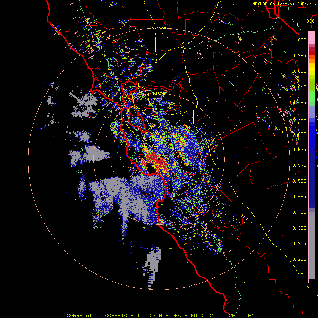Viewport: 318px width, 318px height.
Task: Click the DCC product code label
Action: click(311, 21)
